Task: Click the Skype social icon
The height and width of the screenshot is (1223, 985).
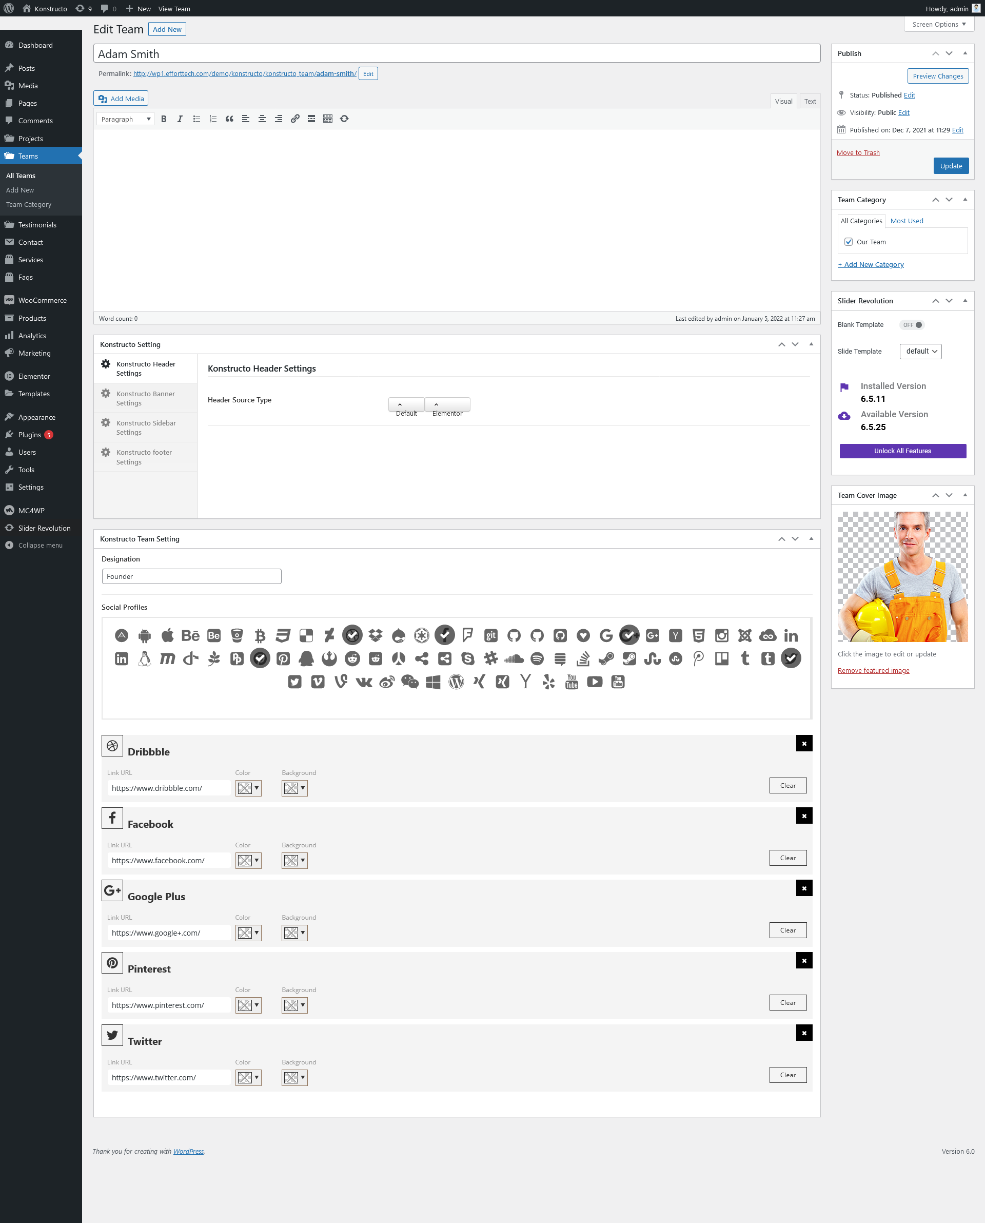Action: (x=467, y=658)
